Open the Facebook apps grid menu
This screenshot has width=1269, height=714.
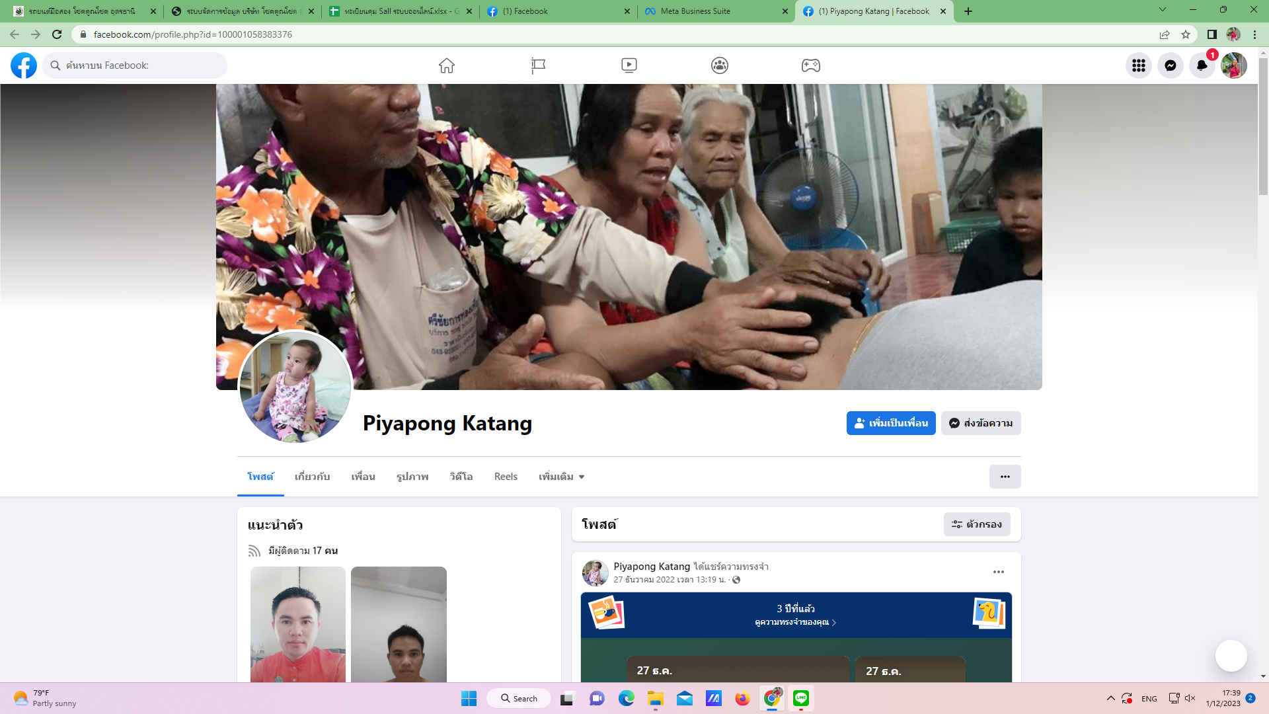click(x=1139, y=65)
